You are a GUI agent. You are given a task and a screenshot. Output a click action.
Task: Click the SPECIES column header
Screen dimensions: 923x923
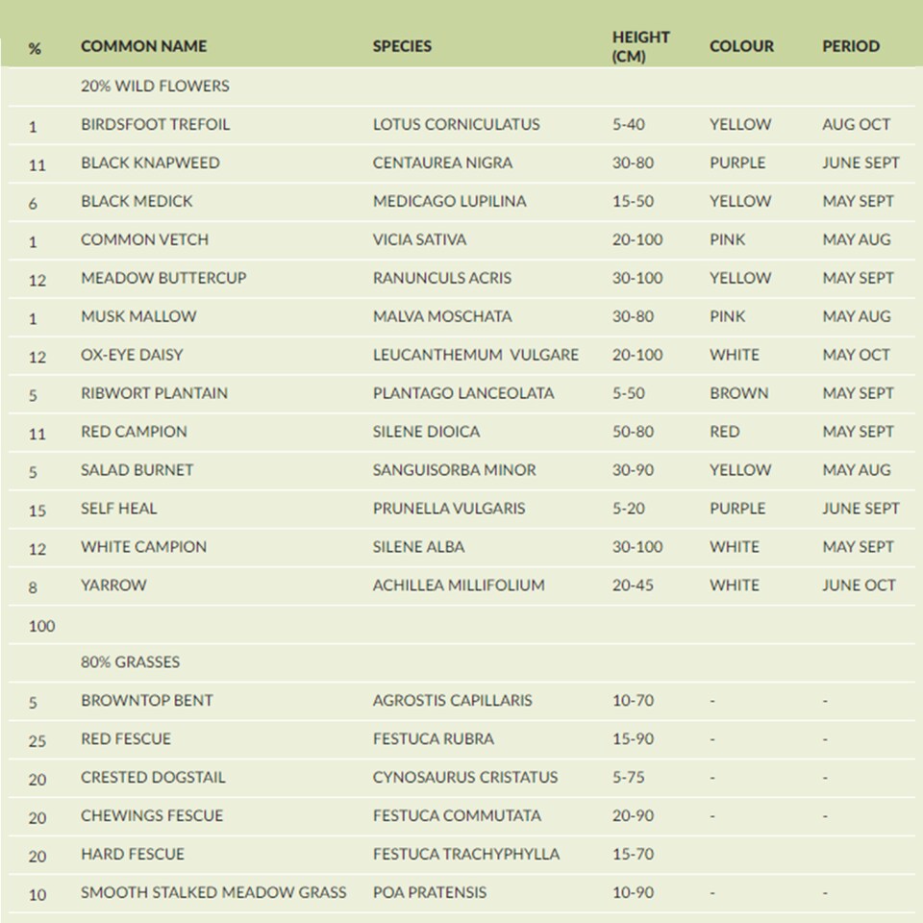click(x=402, y=46)
